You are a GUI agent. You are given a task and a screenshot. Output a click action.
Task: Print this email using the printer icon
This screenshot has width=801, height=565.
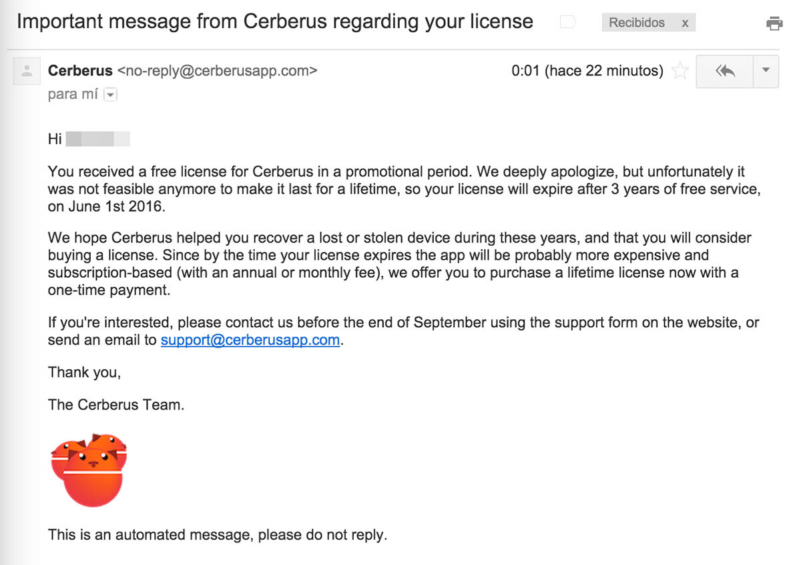(x=774, y=24)
